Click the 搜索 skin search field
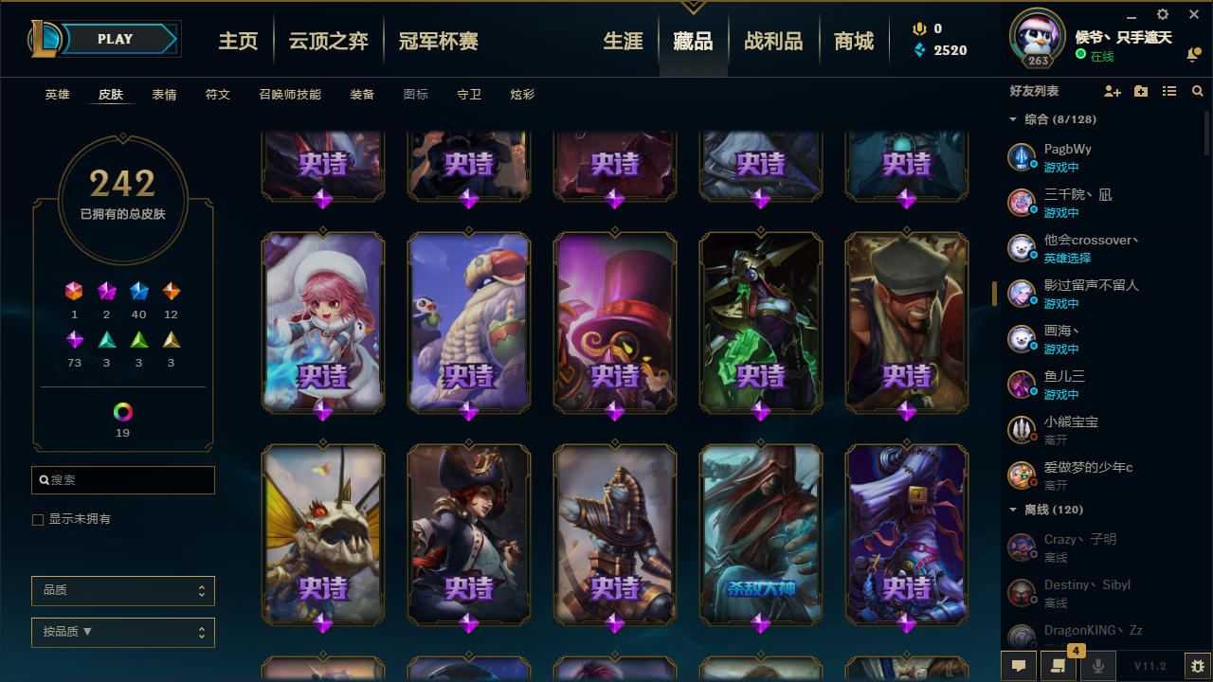 (x=123, y=480)
